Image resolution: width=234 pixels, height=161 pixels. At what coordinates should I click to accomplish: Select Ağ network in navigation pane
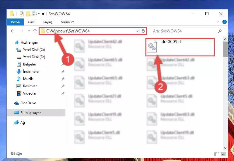pyautogui.click(x=23, y=122)
